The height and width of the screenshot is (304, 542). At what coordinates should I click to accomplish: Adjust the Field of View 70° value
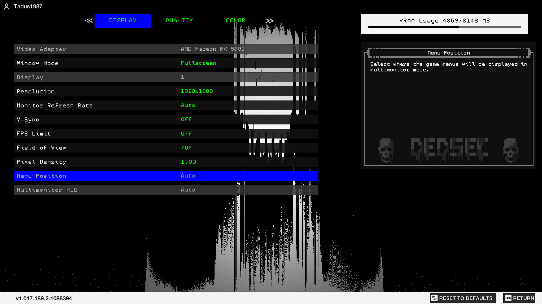click(x=186, y=147)
